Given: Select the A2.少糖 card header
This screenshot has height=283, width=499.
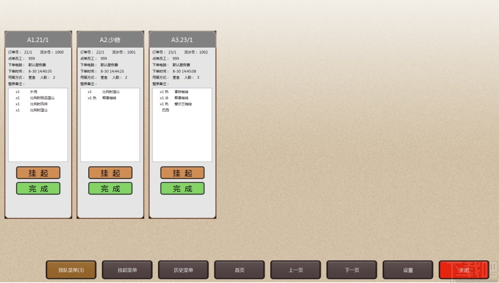Looking at the screenshot, I should coord(110,40).
